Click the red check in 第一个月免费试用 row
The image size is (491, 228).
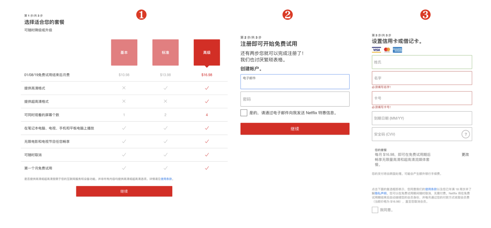pos(207,168)
